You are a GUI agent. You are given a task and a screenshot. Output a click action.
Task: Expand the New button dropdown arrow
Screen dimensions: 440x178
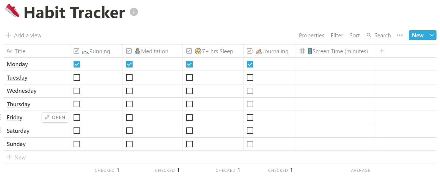tap(432, 35)
